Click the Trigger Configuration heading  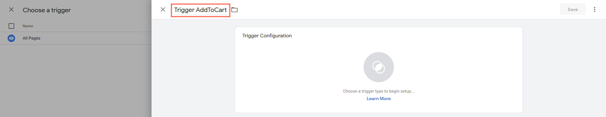tap(267, 36)
